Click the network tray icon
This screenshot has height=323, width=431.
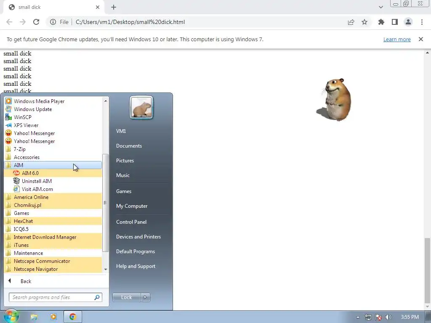click(x=368, y=317)
